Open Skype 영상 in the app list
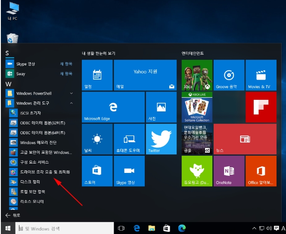The image size is (286, 234). pos(39,64)
